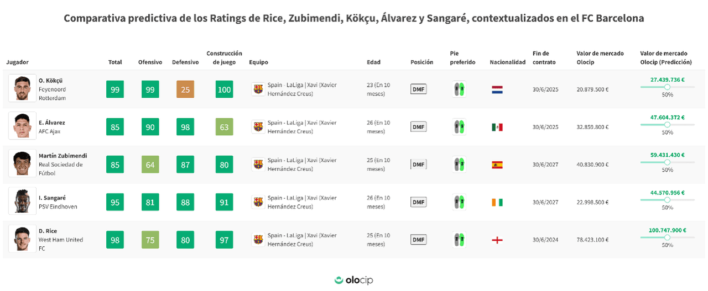708x291 pixels.
Task: Adjust Zubimendi's market value prediction slider
Action: 667,162
